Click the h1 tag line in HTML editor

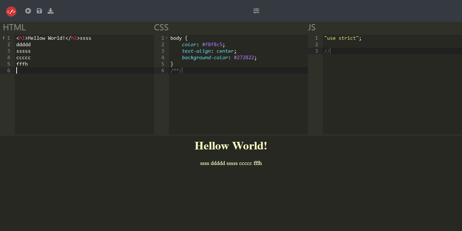click(x=53, y=38)
